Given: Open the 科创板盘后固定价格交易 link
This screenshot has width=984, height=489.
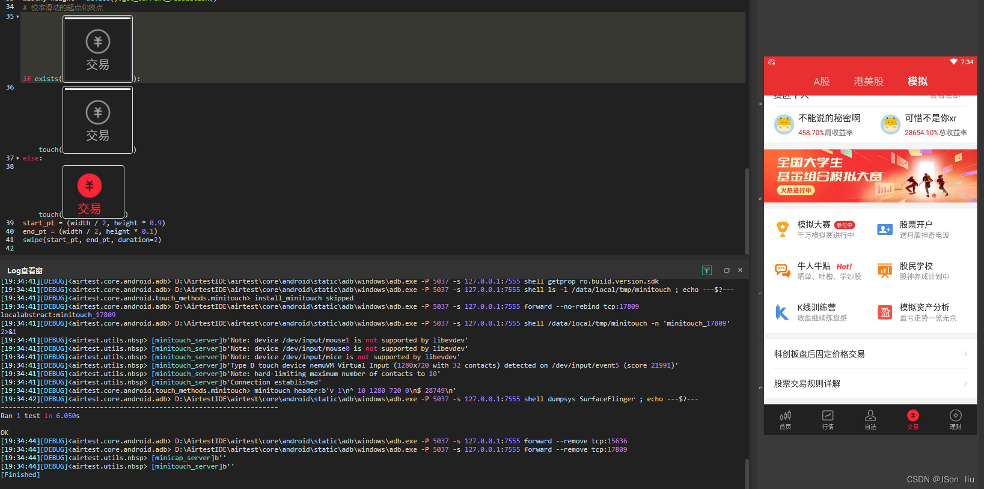Looking at the screenshot, I should click(x=819, y=354).
